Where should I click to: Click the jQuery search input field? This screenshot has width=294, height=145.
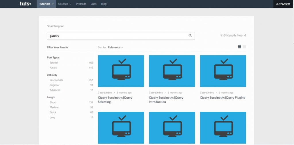click(x=121, y=36)
